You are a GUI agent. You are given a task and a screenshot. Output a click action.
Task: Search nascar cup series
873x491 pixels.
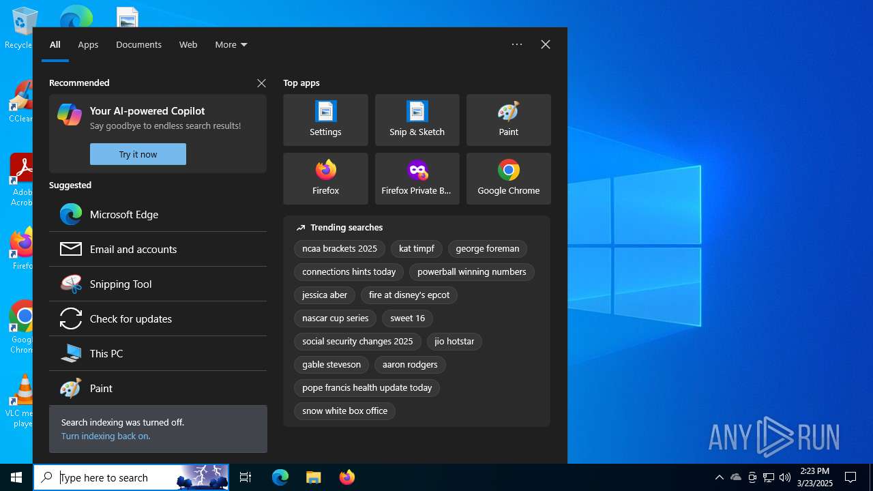coord(336,318)
